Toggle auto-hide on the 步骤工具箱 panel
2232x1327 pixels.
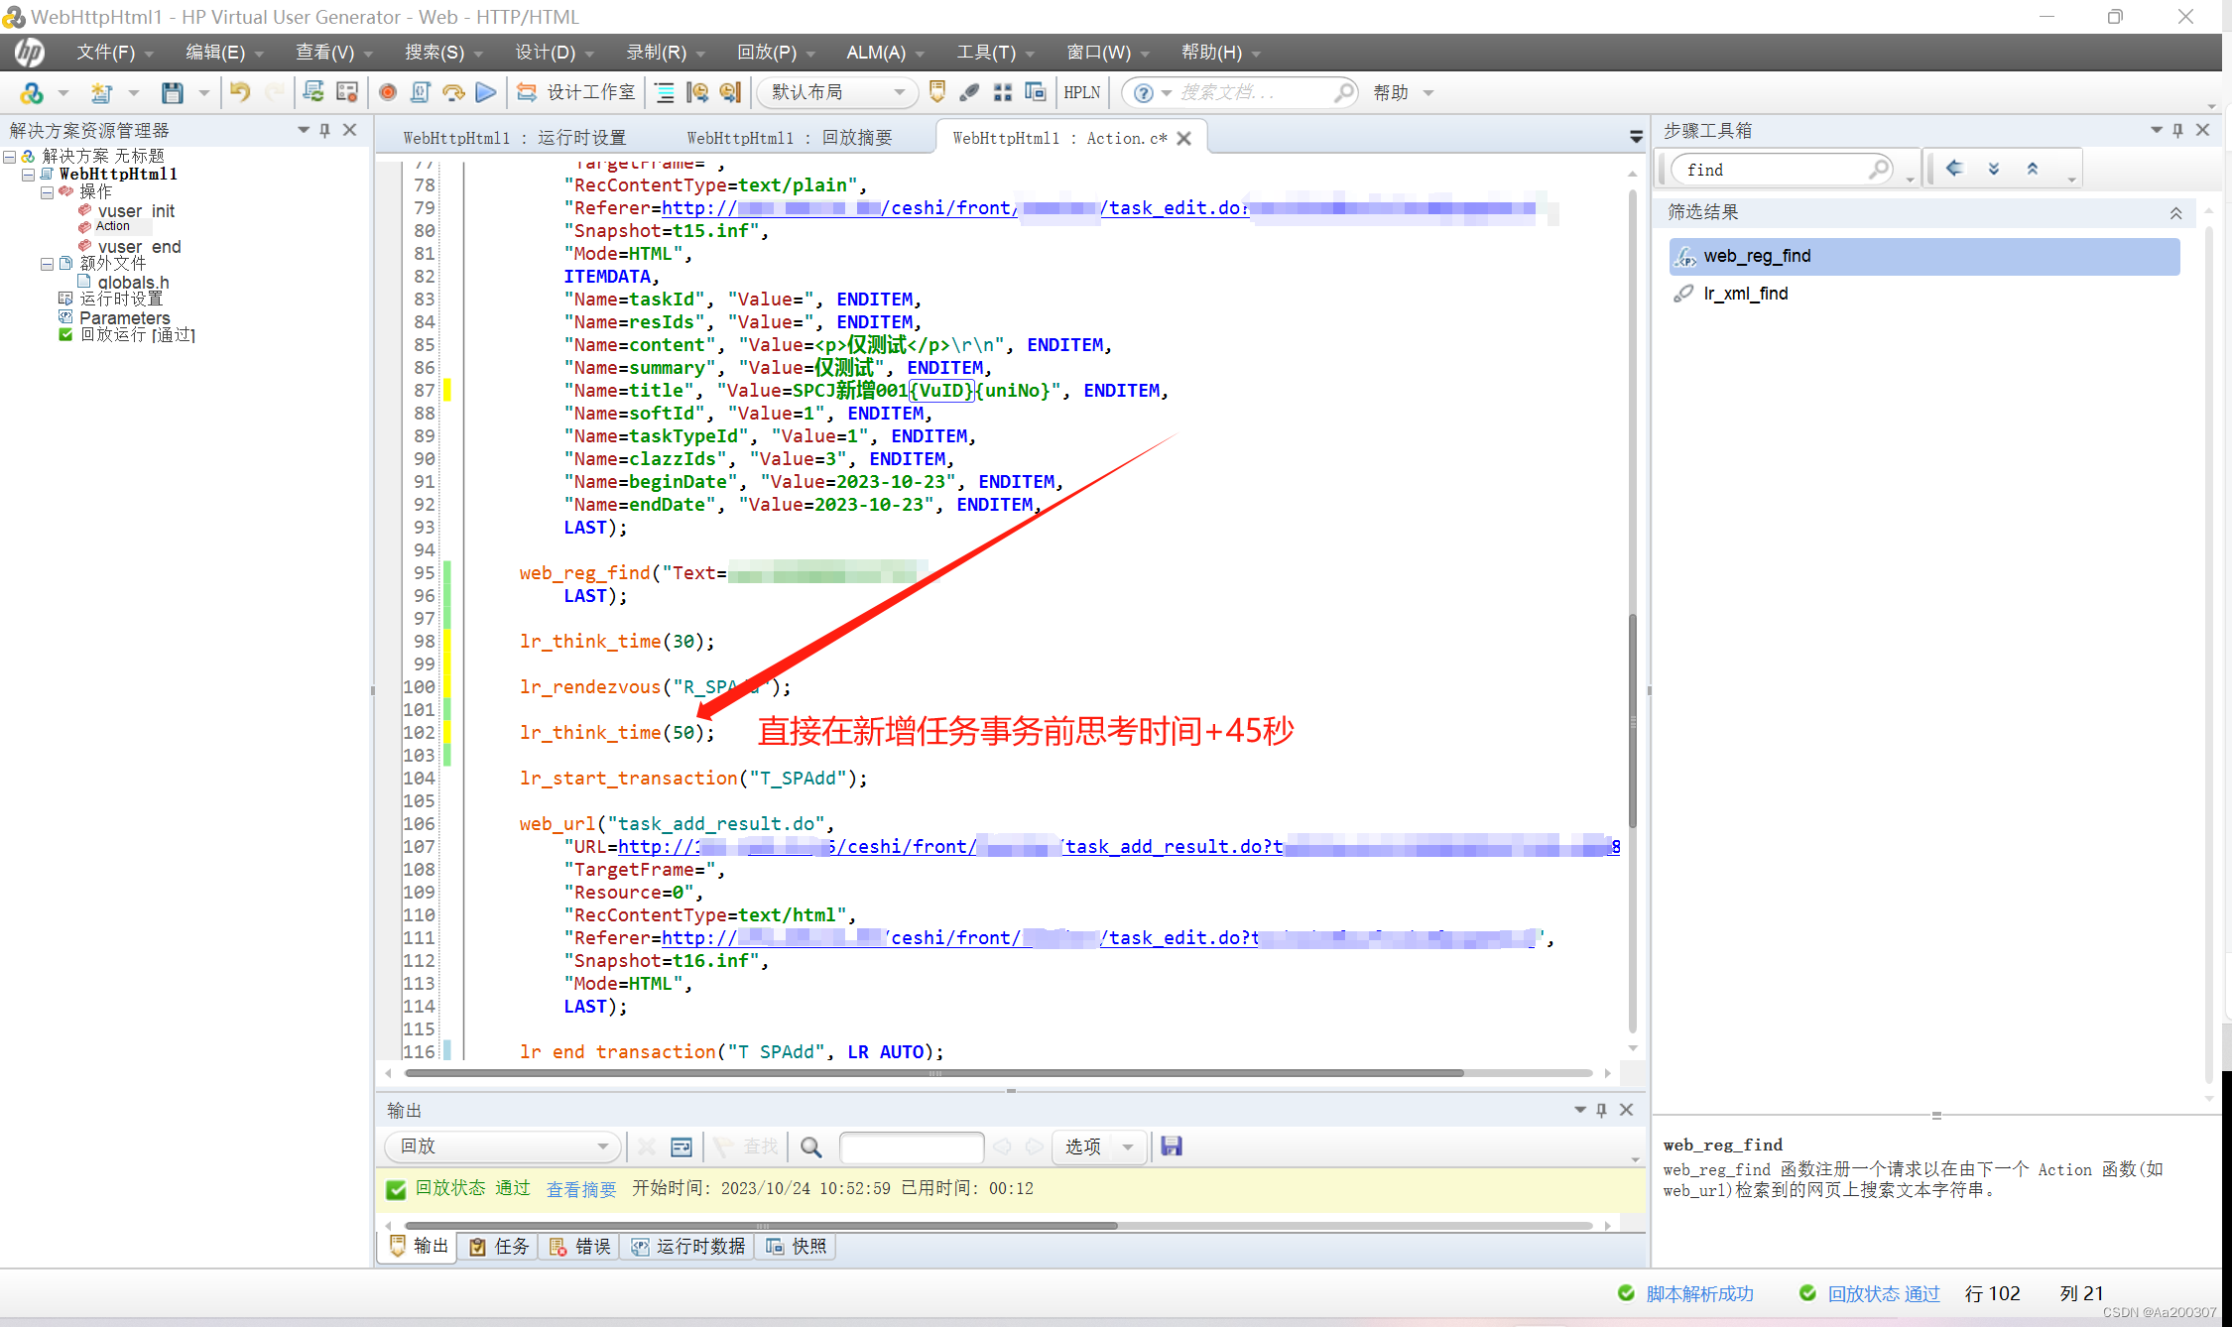tap(2176, 130)
